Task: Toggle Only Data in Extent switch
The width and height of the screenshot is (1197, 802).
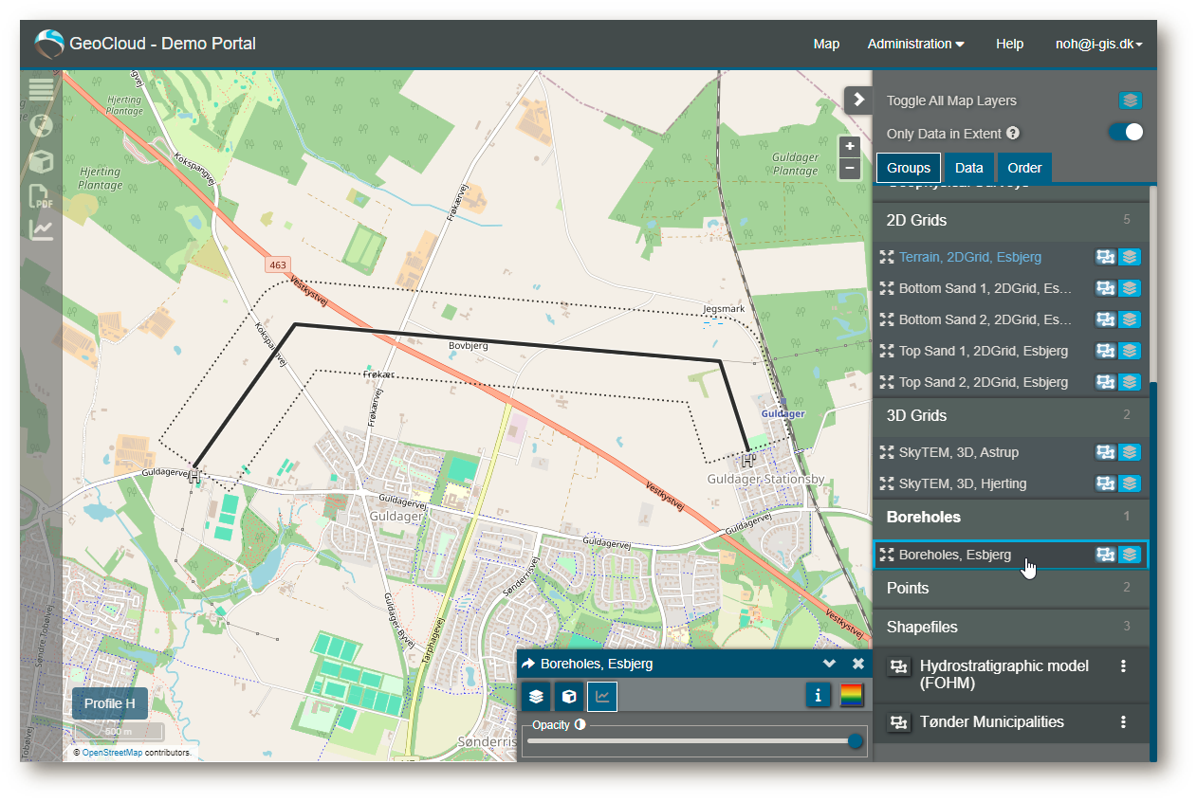Action: [1126, 133]
